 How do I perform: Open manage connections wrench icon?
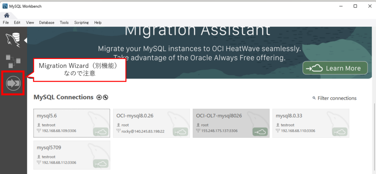coord(106,97)
